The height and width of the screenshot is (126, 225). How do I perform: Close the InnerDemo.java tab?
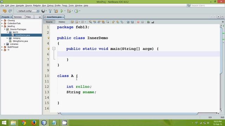63,17
